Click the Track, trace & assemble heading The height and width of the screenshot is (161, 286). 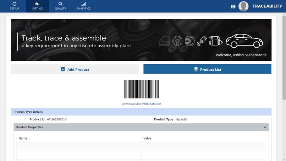[64, 38]
